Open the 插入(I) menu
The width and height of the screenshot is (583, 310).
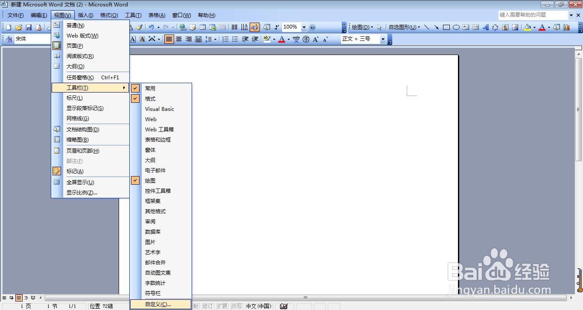tap(85, 15)
